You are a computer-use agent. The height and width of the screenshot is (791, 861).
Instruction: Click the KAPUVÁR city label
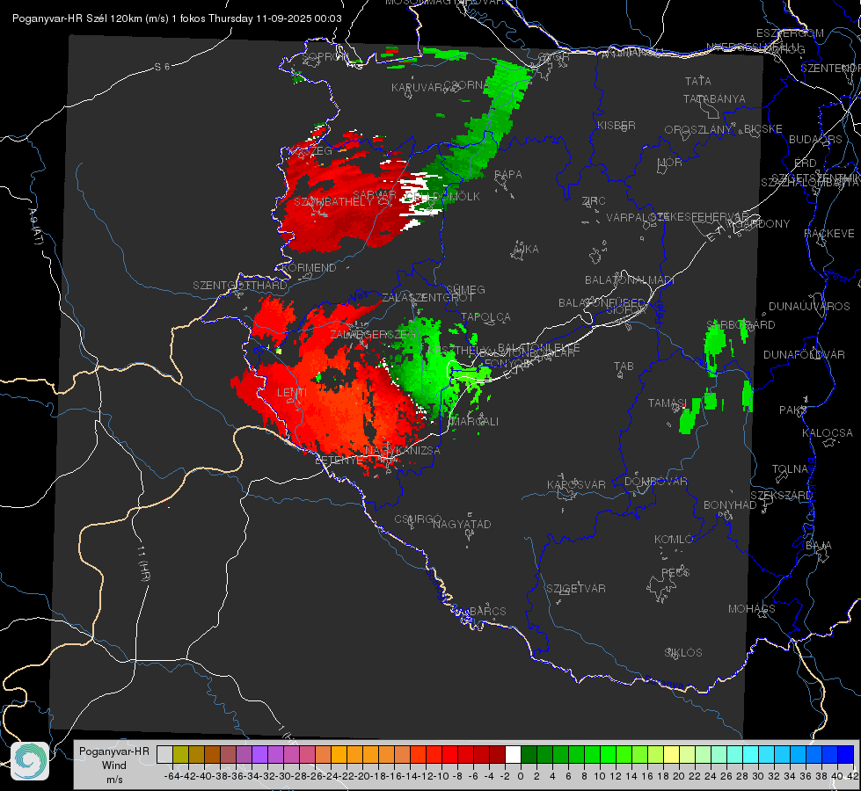tap(417, 88)
